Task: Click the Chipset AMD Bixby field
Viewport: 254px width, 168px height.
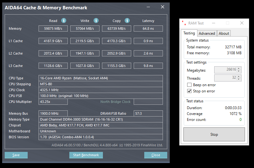Action: click(101, 125)
